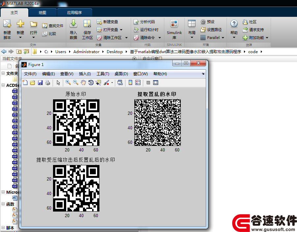Image resolution: width=297 pixels, height=232 pixels.
Task: Click New Figure icon in Figure toolbar
Action: coord(25,83)
